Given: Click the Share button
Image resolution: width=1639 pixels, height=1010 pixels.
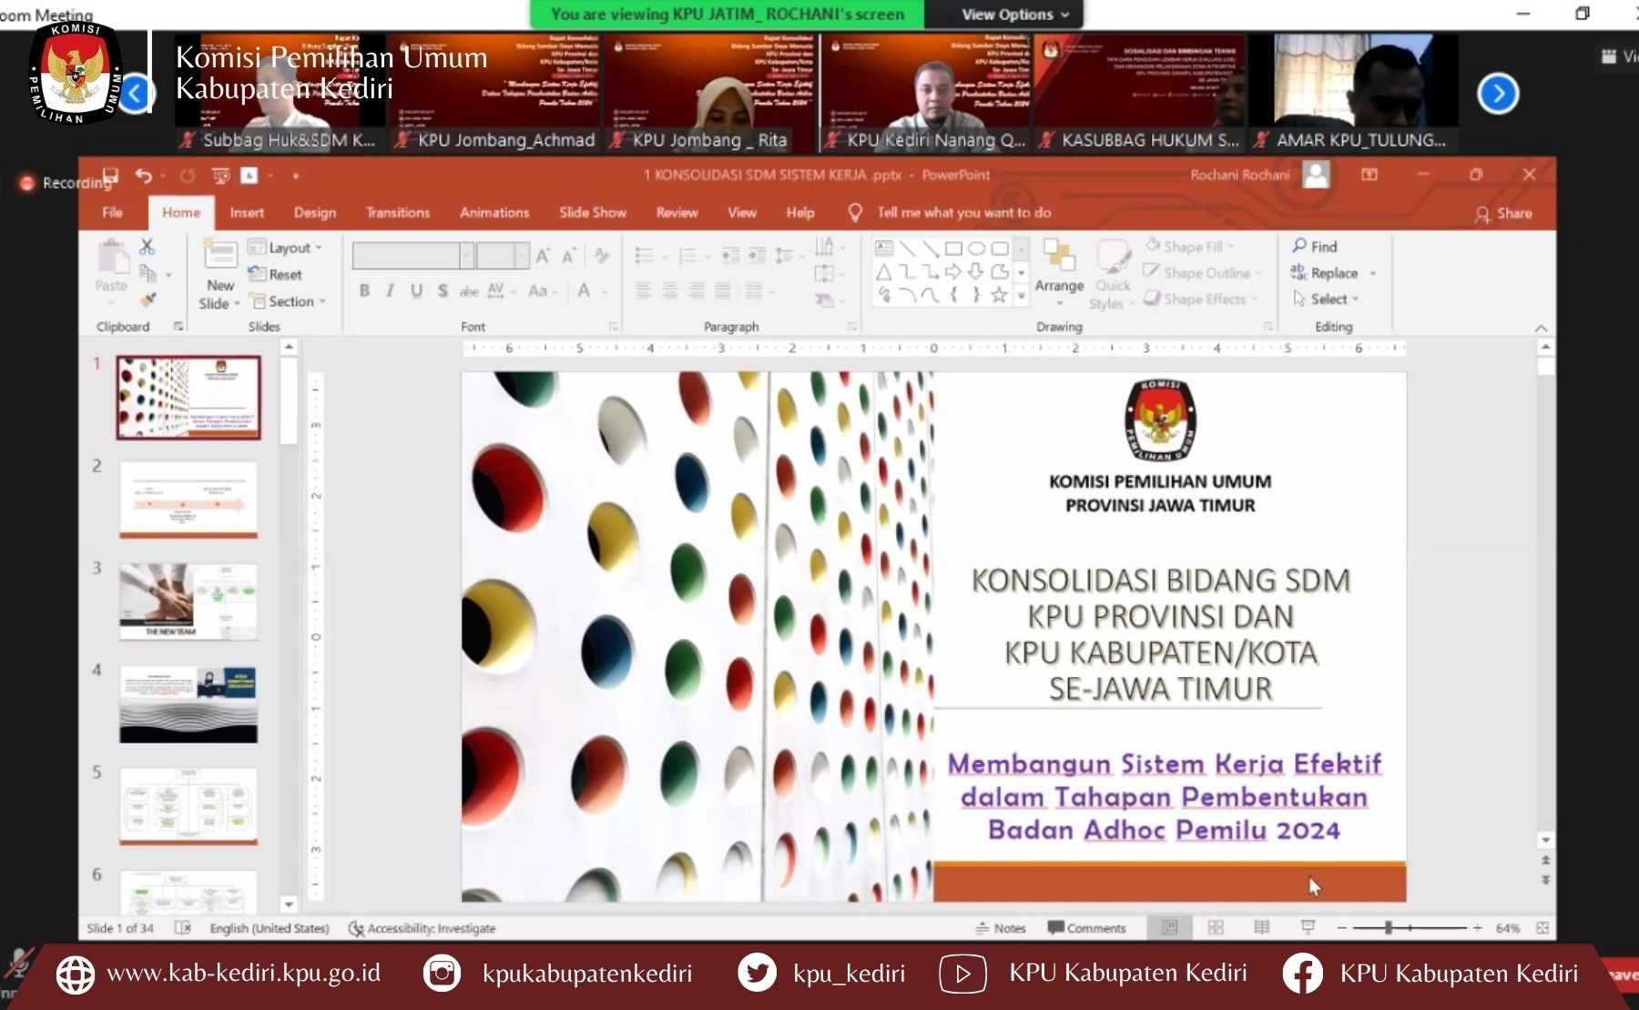Looking at the screenshot, I should (x=1503, y=214).
